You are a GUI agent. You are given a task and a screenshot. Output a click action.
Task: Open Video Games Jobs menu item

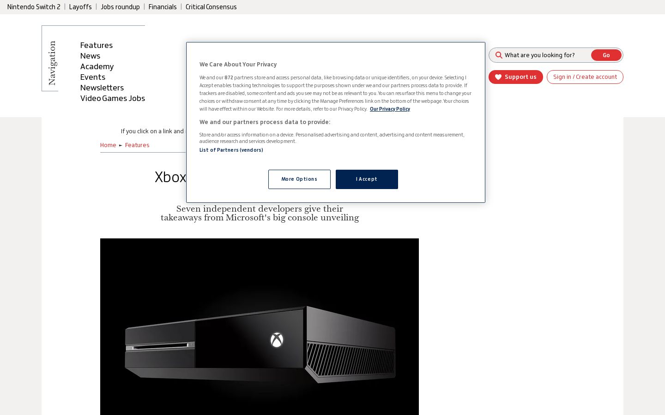[113, 98]
